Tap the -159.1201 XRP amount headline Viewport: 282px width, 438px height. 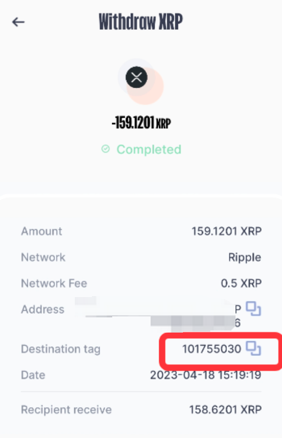[141, 123]
